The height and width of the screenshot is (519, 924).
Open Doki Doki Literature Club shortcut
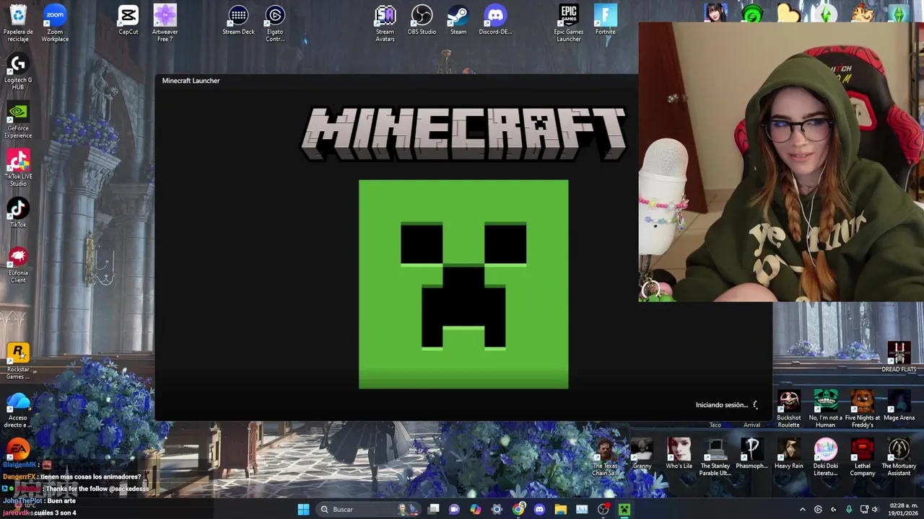coord(825,456)
